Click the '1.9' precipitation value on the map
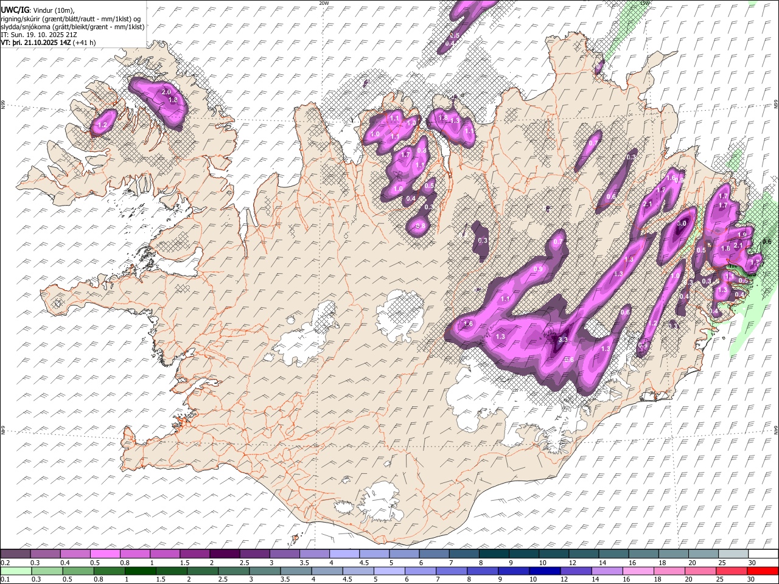Screen dimensions: 779x584 (x=742, y=235)
